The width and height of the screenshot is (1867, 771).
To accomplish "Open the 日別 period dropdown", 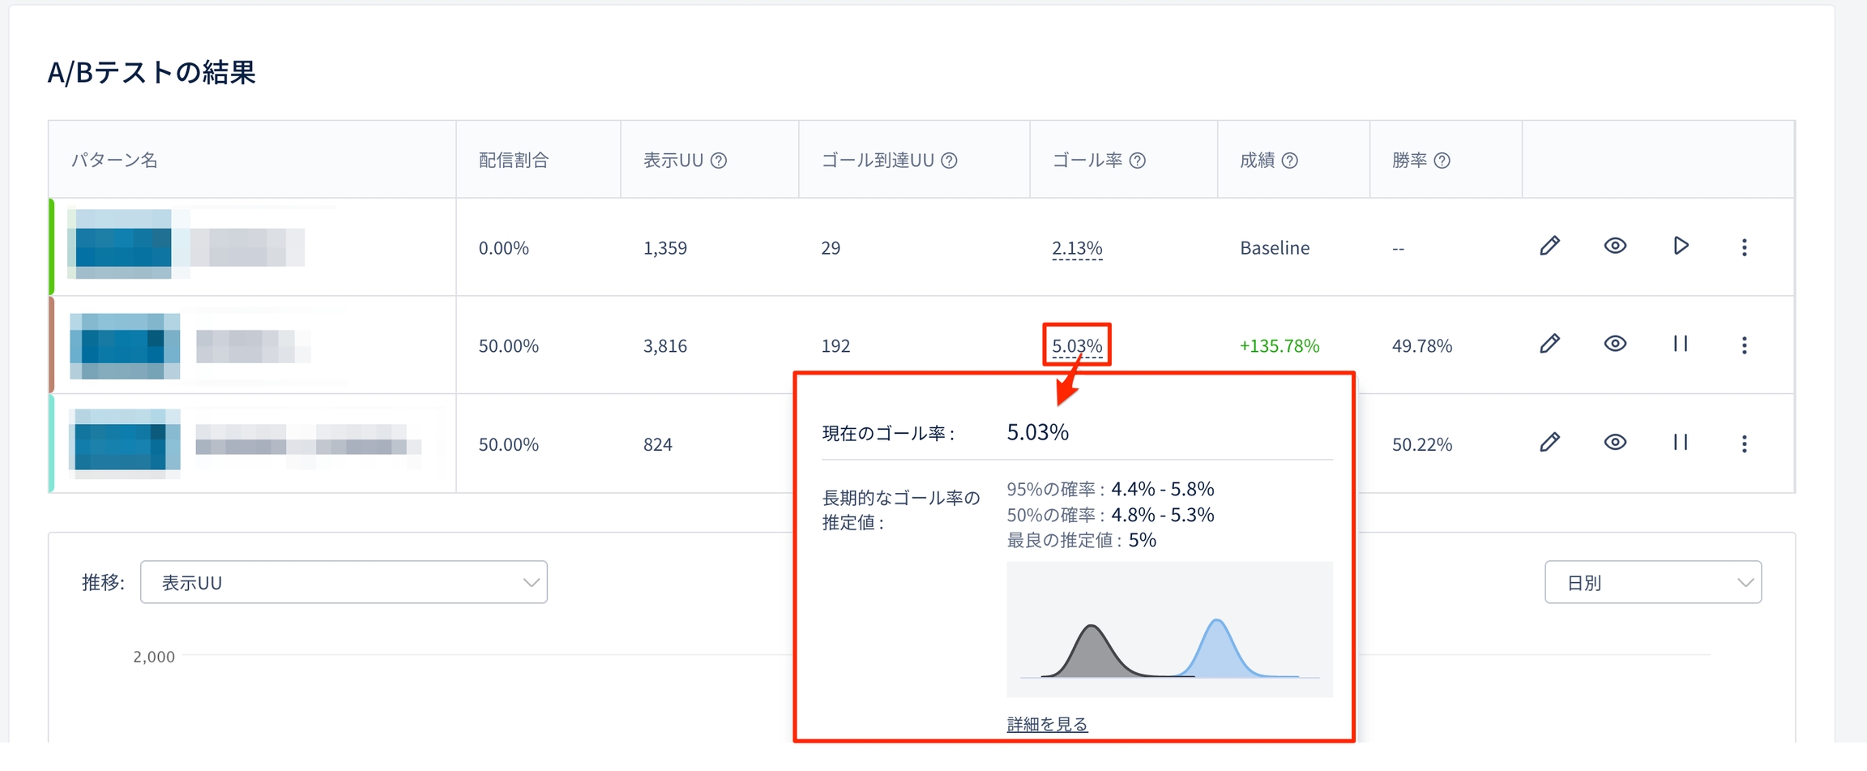I will (1652, 582).
